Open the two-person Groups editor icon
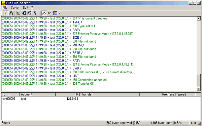 (x=29, y=13)
